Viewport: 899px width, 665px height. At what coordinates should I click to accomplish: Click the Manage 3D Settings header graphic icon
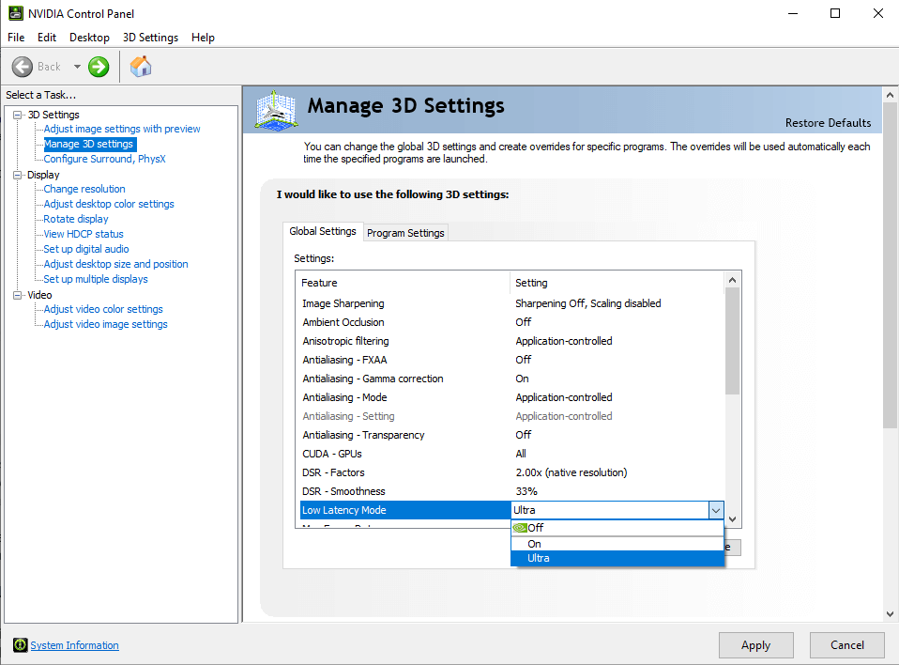275,110
